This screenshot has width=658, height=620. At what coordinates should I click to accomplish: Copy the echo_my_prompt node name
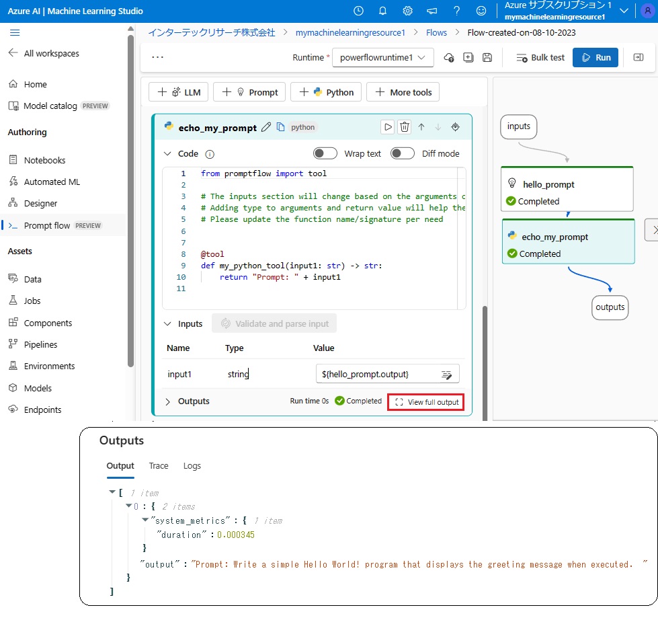(281, 127)
